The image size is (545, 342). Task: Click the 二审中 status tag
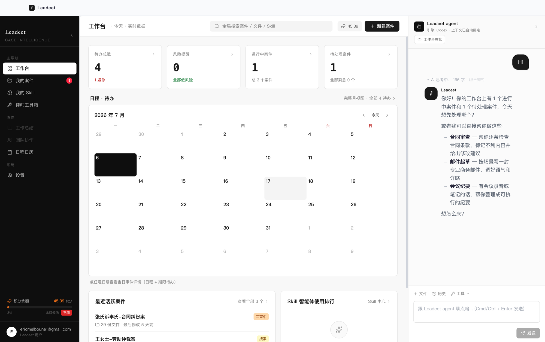[261, 317]
